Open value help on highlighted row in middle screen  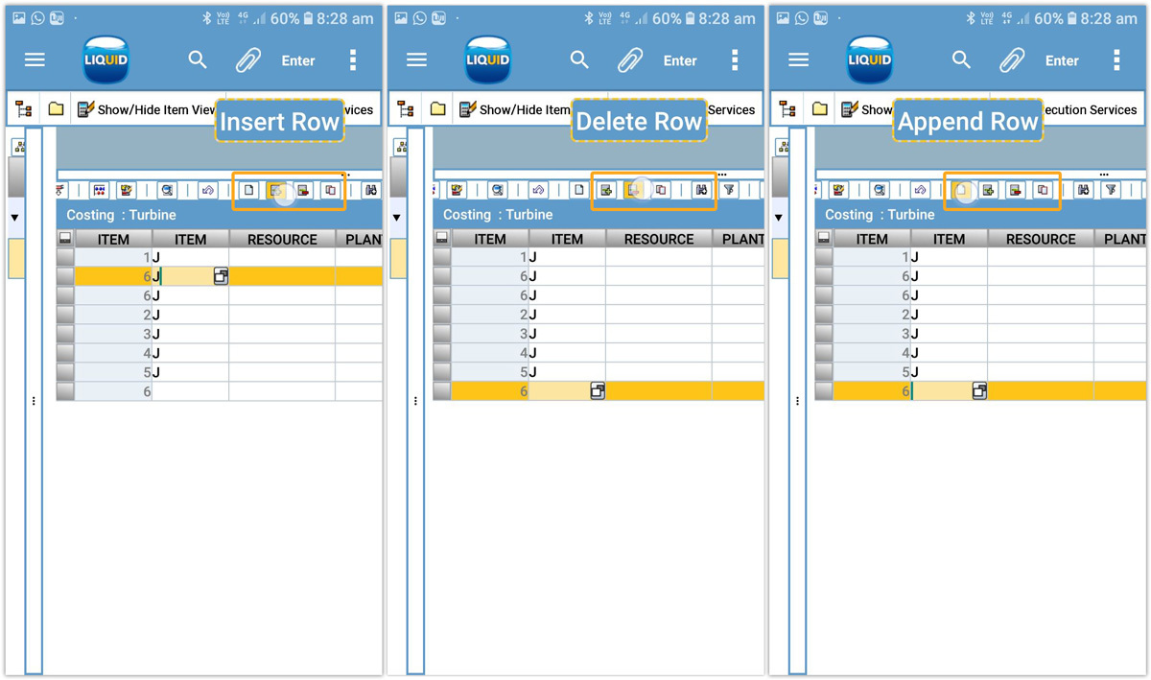597,391
